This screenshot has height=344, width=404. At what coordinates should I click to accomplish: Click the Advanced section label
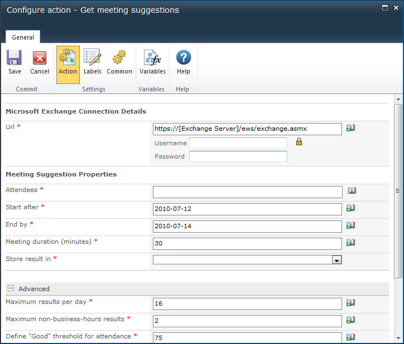(33, 289)
